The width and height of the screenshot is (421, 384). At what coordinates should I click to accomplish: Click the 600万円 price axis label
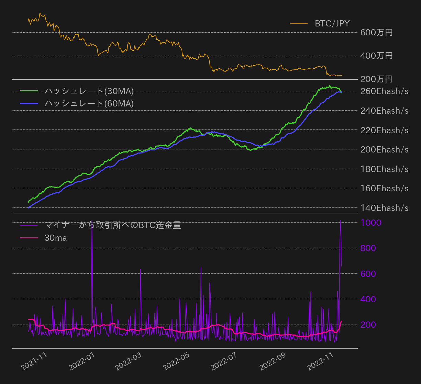(376, 33)
